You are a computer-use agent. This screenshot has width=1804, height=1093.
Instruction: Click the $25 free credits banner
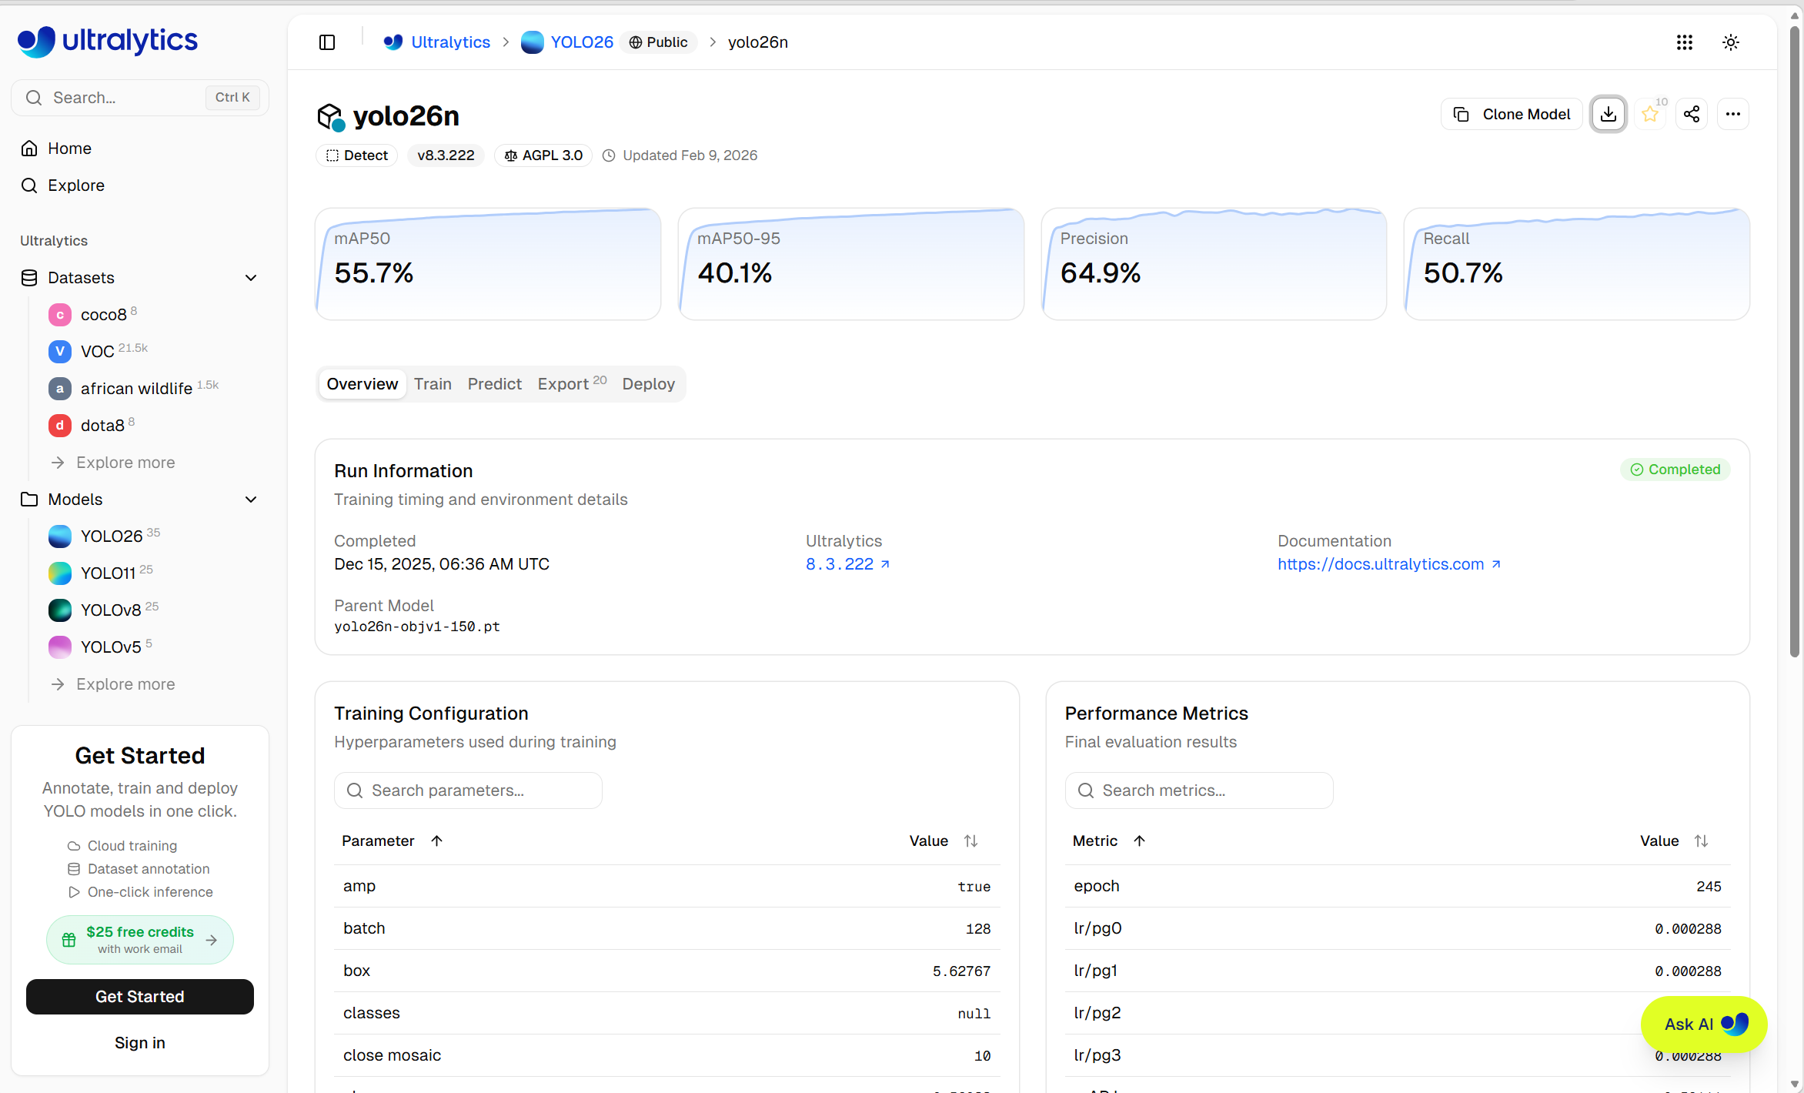tap(140, 940)
